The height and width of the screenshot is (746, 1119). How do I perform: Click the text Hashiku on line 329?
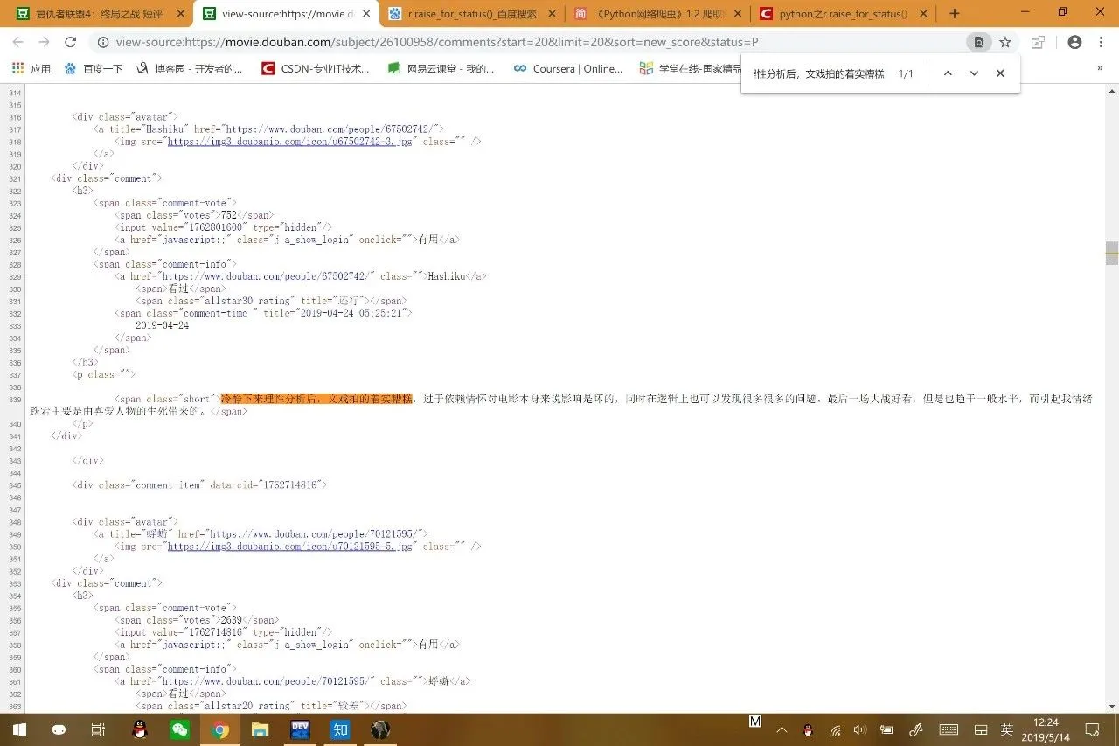(445, 276)
